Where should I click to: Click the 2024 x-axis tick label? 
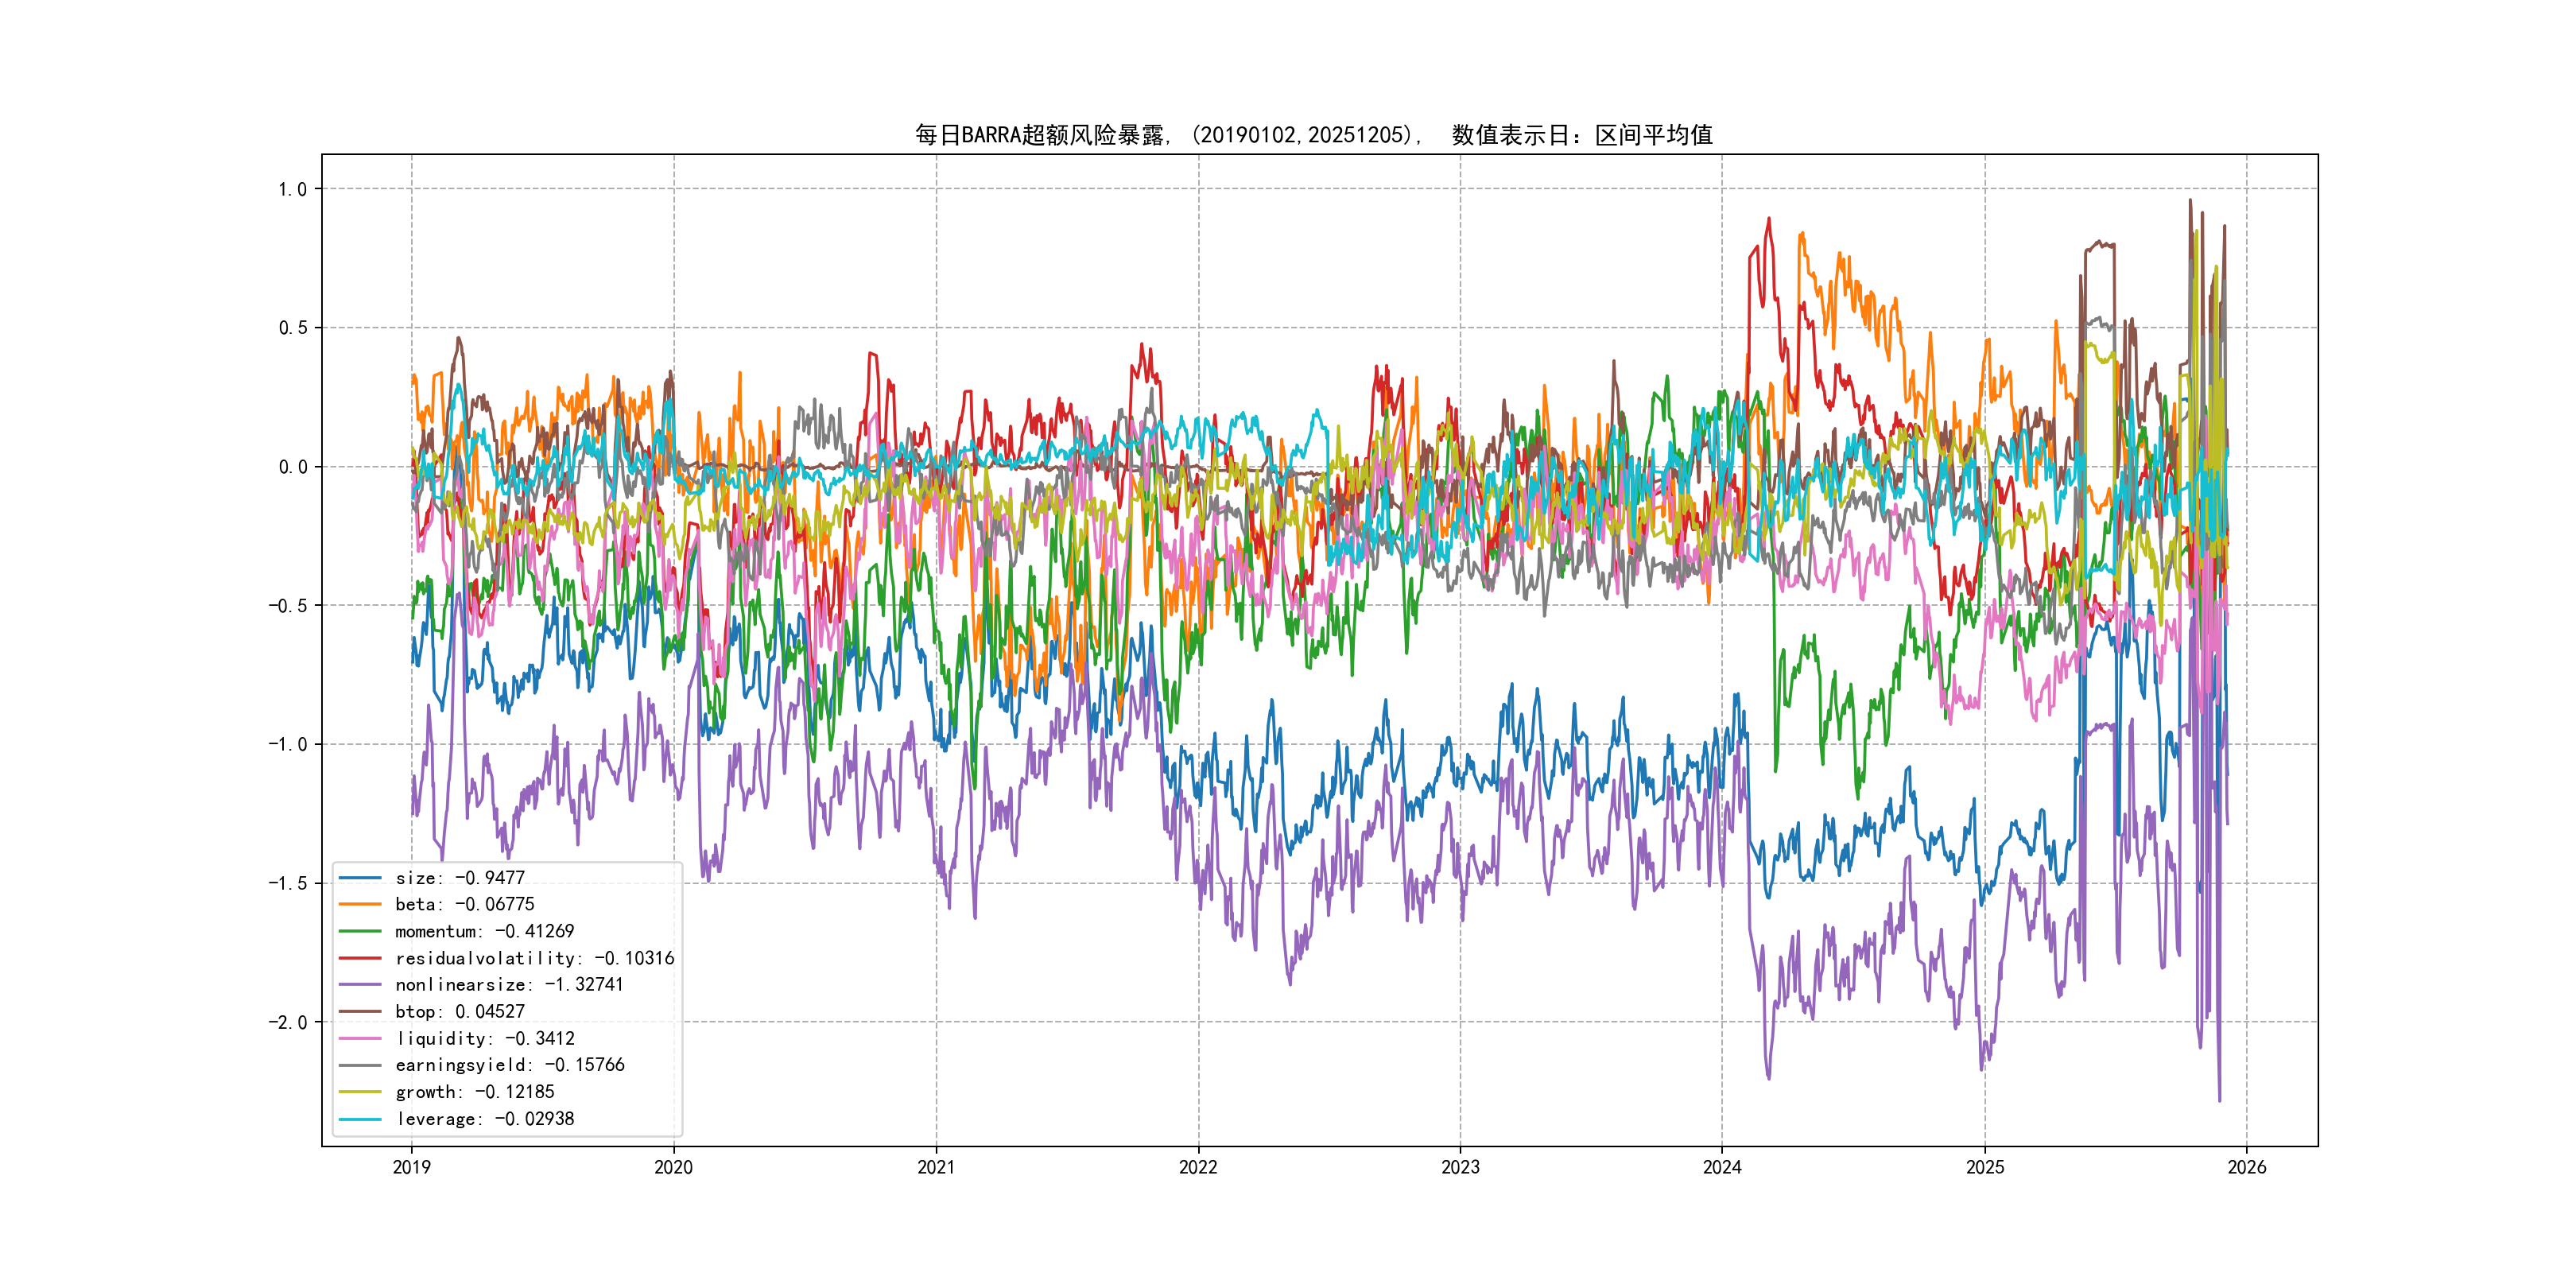(x=1722, y=1167)
